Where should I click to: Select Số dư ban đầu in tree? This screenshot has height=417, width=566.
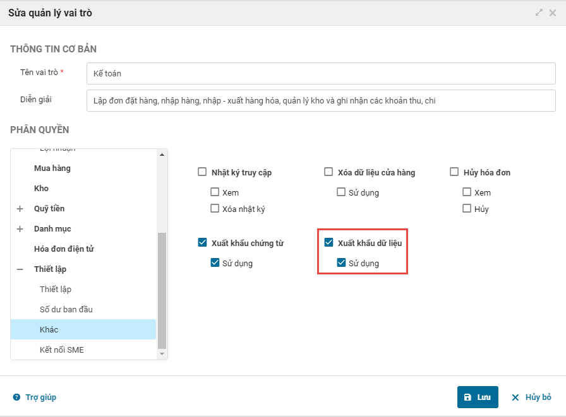click(x=66, y=310)
